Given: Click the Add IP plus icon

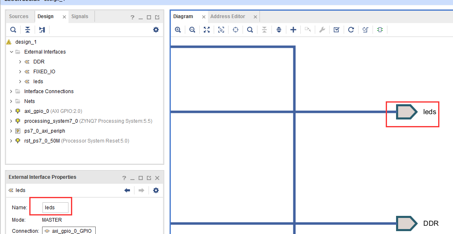Looking at the screenshot, I should pyautogui.click(x=293, y=30).
